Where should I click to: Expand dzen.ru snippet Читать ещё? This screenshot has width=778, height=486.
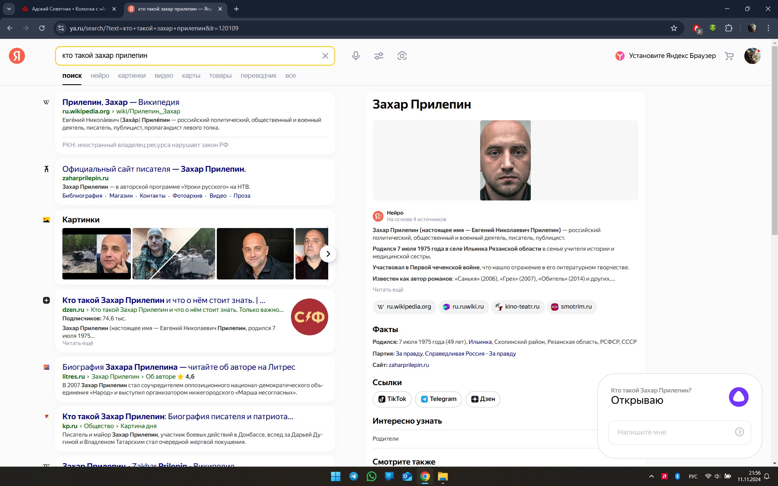(x=78, y=343)
